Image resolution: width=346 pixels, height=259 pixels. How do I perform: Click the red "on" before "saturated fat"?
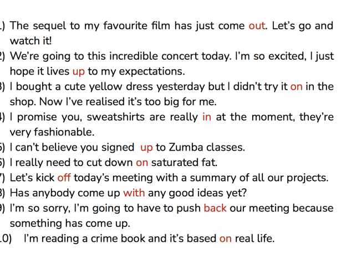(142, 163)
